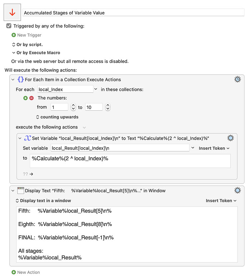This screenshot has height=278, width=248.
Task: Add a collection with green plus
Action: coord(26,98)
